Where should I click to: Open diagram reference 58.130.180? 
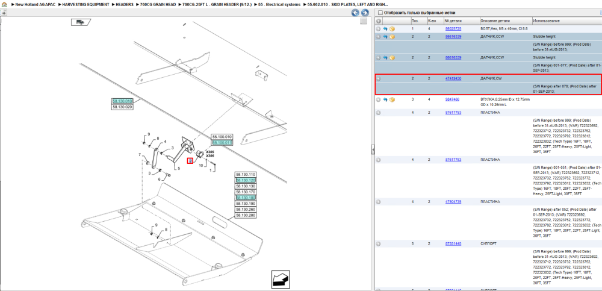click(246, 198)
